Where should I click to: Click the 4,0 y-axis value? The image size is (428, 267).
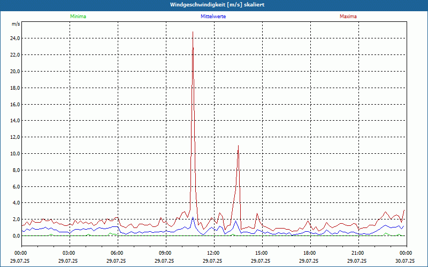pyautogui.click(x=17, y=203)
